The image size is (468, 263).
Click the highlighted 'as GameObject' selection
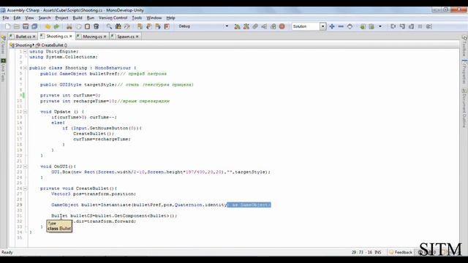click(x=249, y=205)
